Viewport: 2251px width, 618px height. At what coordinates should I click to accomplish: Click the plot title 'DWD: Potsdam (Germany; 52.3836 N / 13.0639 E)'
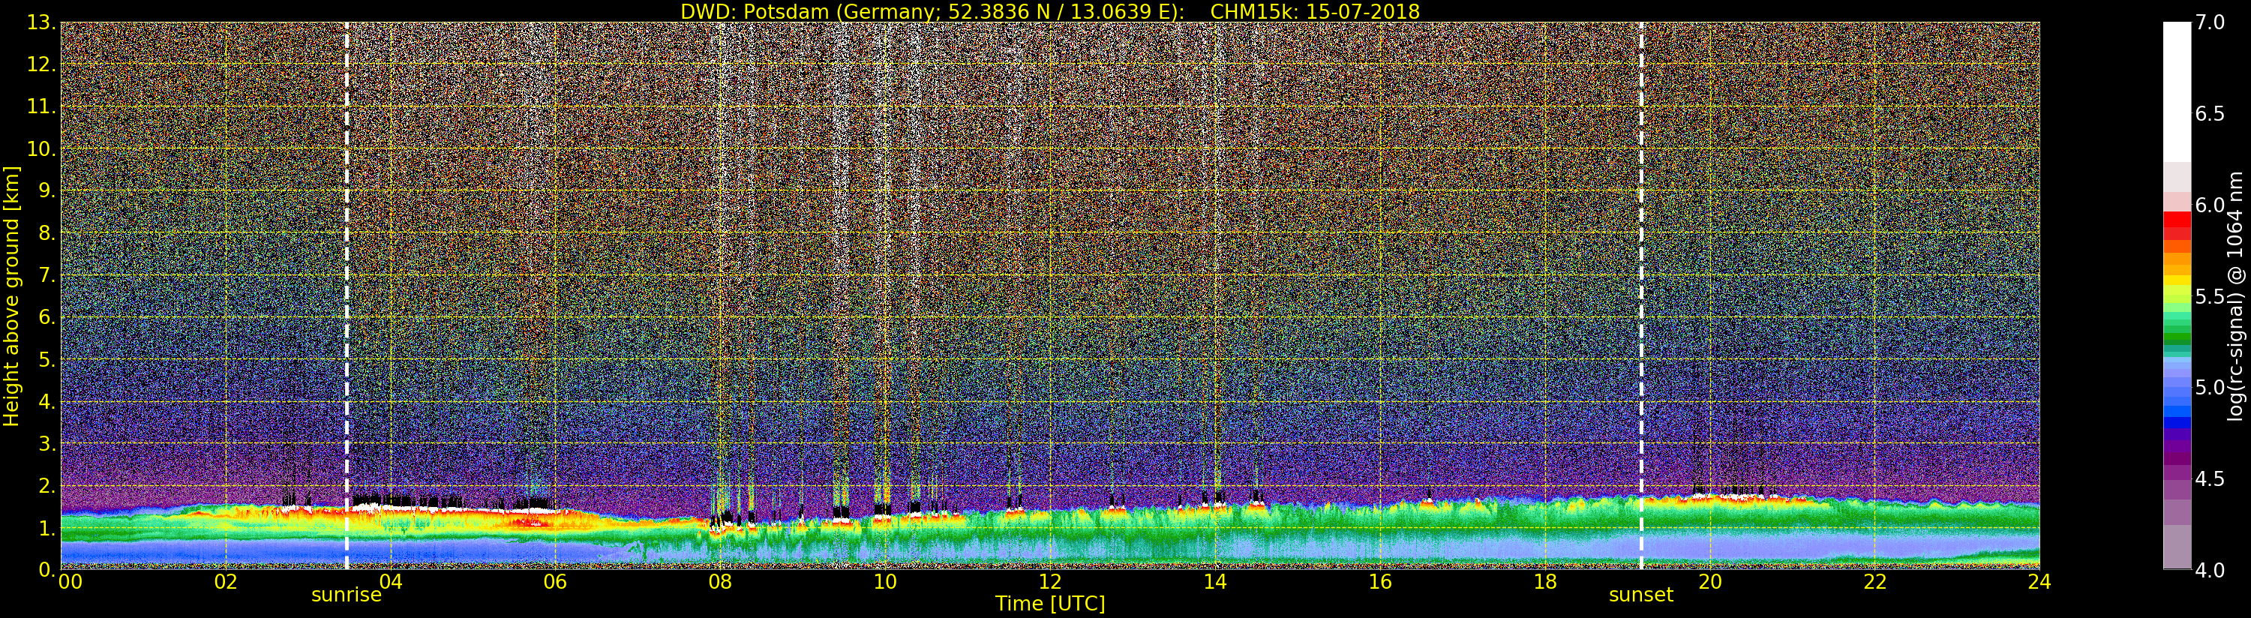[x=932, y=11]
